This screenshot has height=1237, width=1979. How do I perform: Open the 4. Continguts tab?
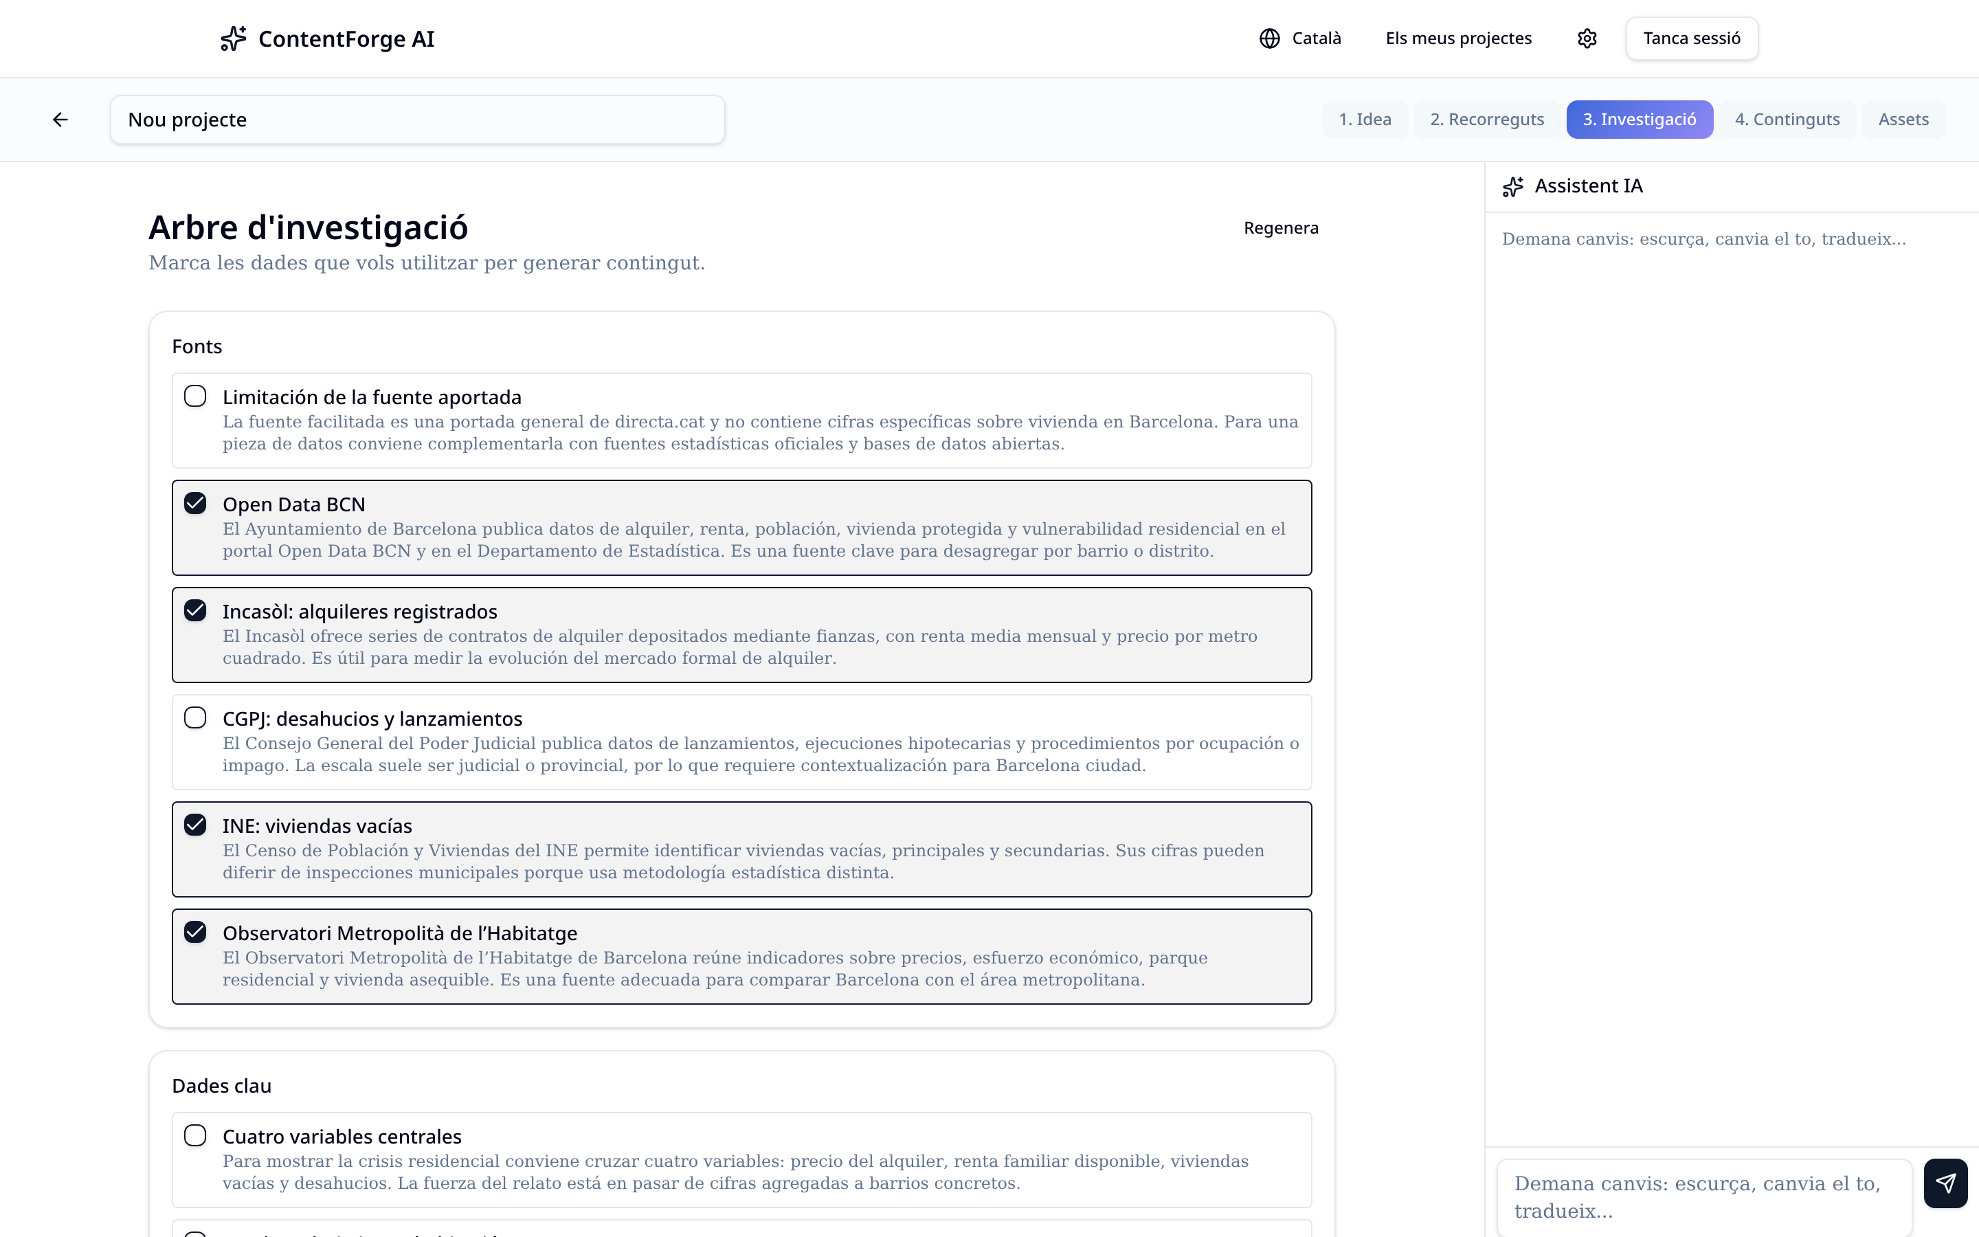click(x=1788, y=120)
